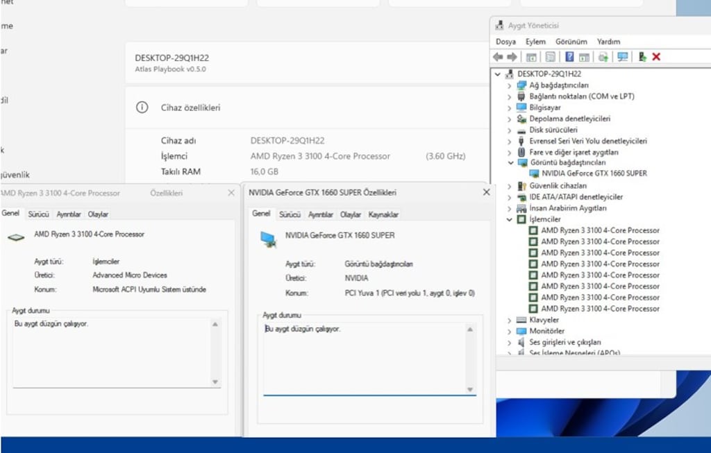The height and width of the screenshot is (453, 711).
Task: Click the Klavyeler keyboard icon
Action: (521, 320)
